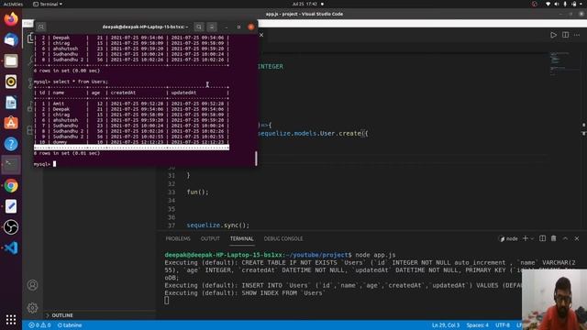Close the terminal panel
This screenshot has width=587, height=330.
pyautogui.click(x=577, y=238)
